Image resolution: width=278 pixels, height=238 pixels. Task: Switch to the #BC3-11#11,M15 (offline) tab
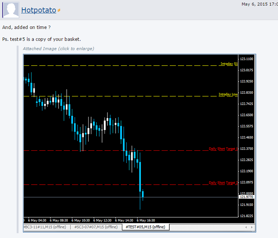point(45,227)
